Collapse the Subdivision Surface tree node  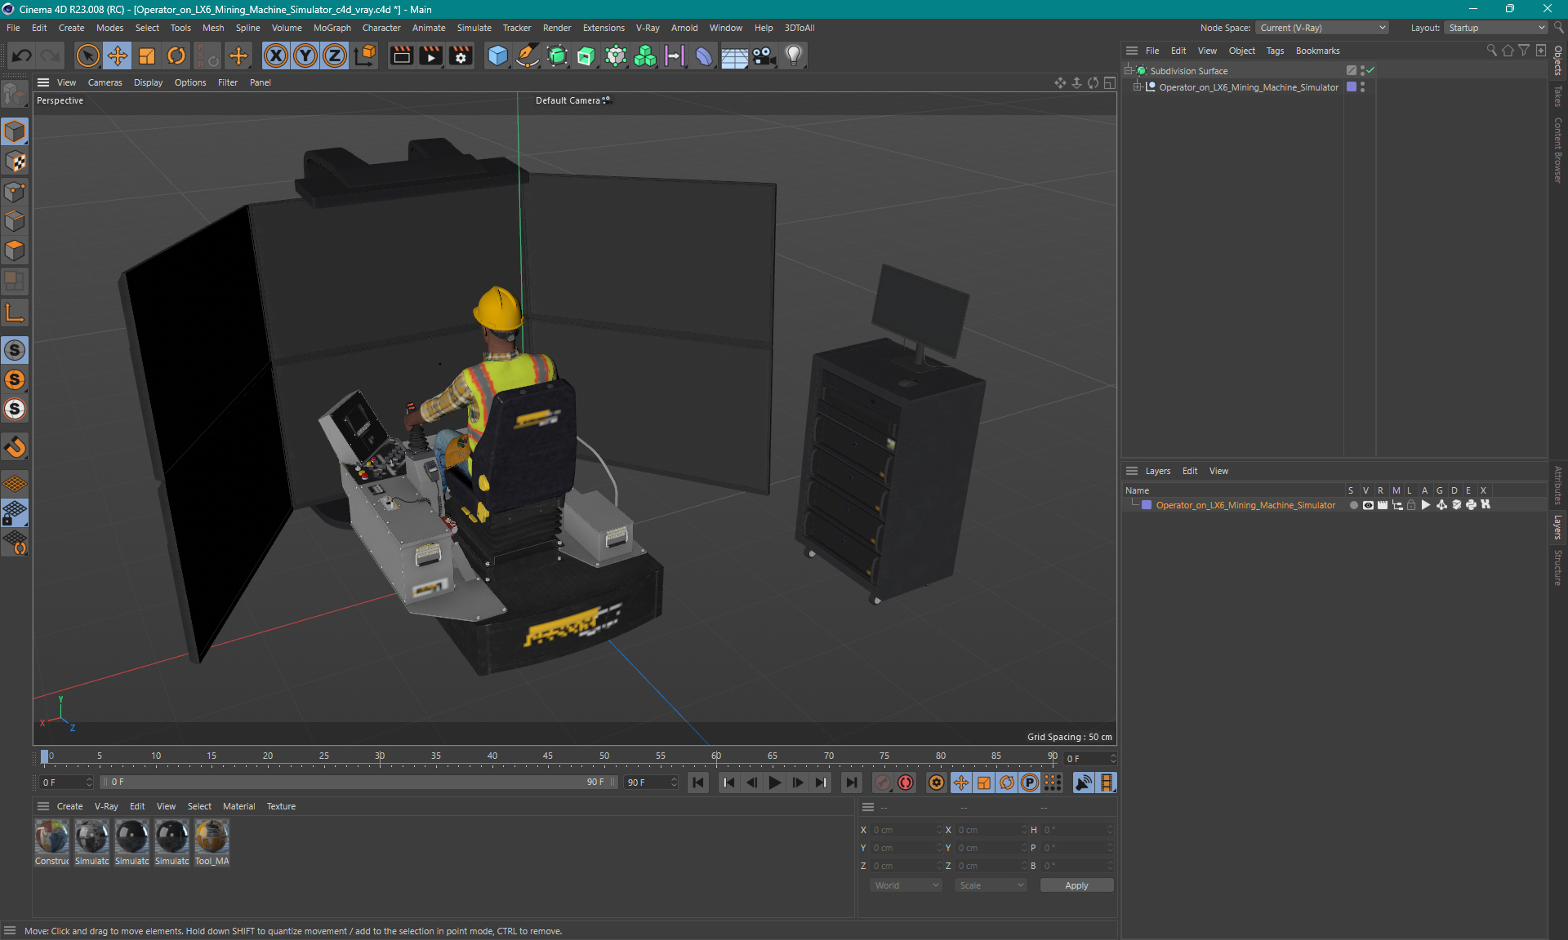1129,71
